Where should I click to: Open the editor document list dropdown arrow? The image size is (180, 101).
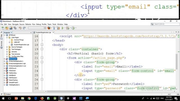[176, 32]
